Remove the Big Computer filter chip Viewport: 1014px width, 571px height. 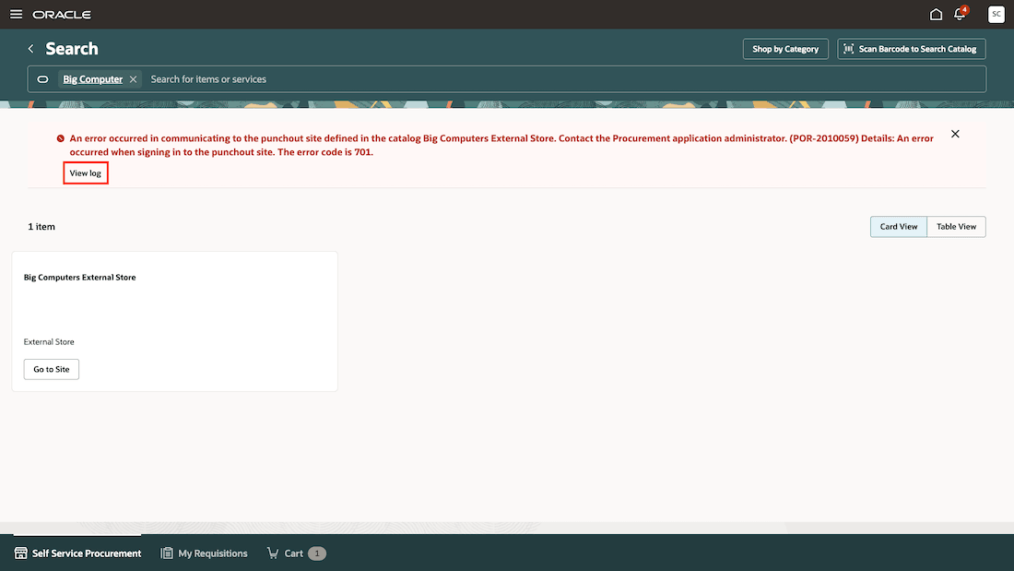pyautogui.click(x=134, y=79)
